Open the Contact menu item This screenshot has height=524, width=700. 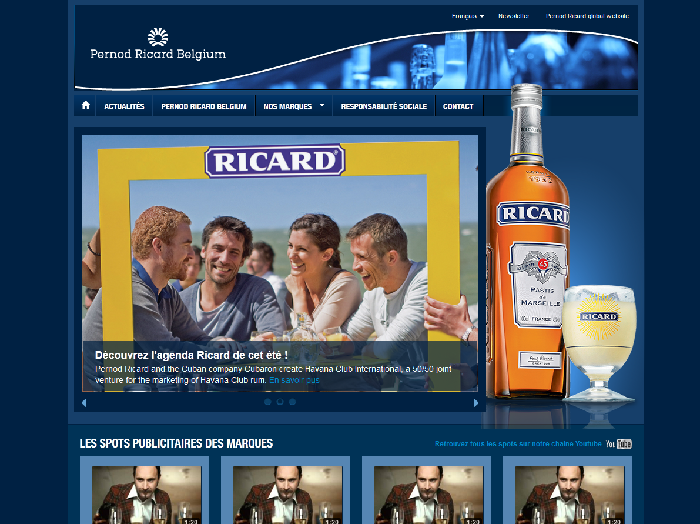click(x=458, y=106)
